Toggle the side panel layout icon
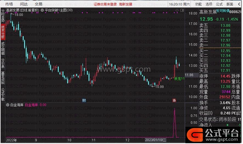 (x=182, y=10)
